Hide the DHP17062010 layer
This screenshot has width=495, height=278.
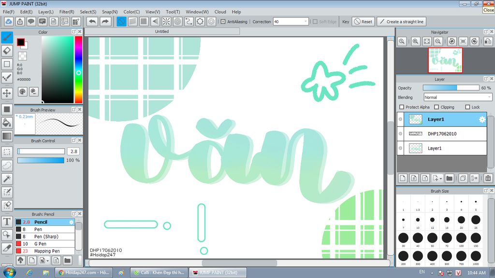pyautogui.click(x=401, y=134)
